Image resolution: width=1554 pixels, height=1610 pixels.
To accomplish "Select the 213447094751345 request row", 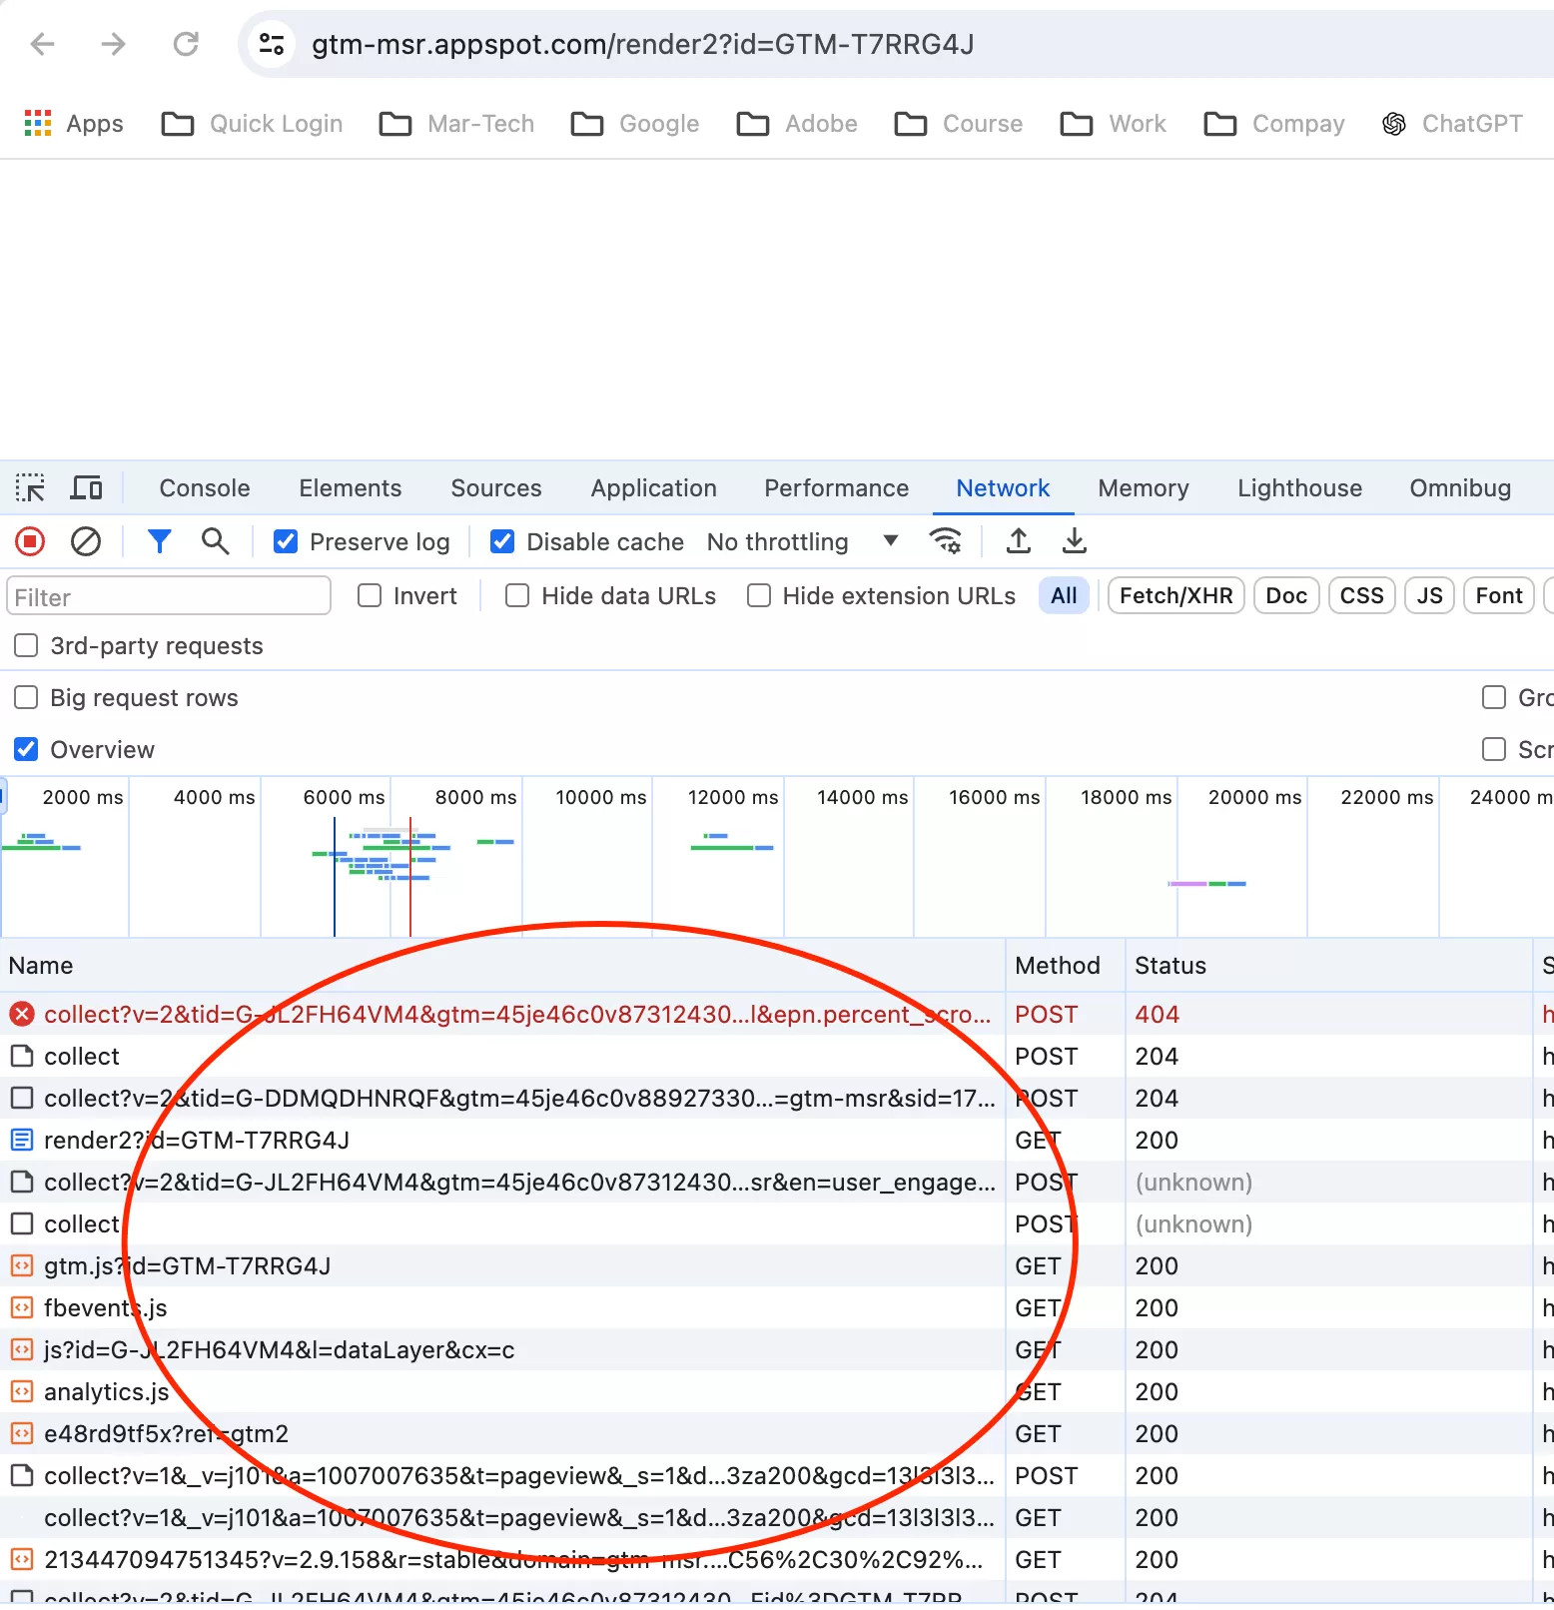I will pos(777,1560).
